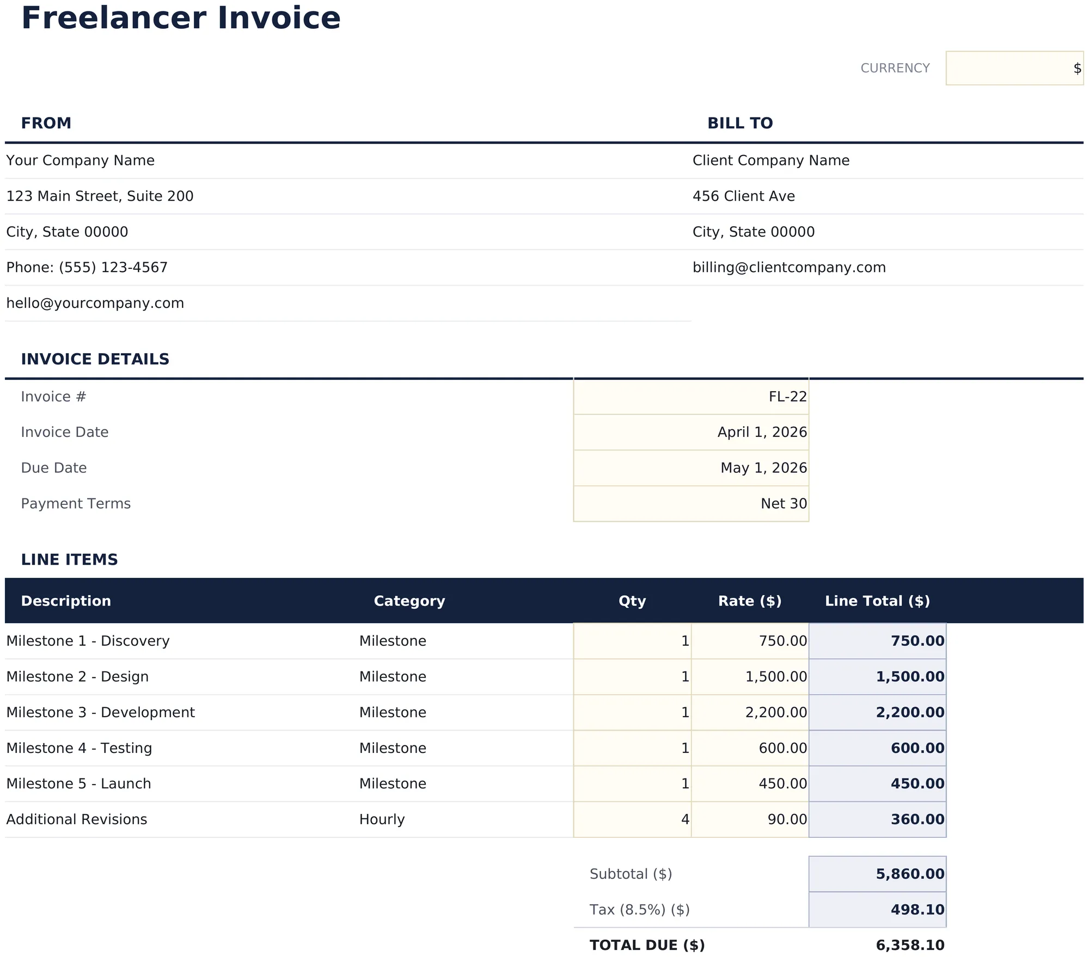
Task: Select the 5,860.00 subtotal value
Action: coord(877,874)
